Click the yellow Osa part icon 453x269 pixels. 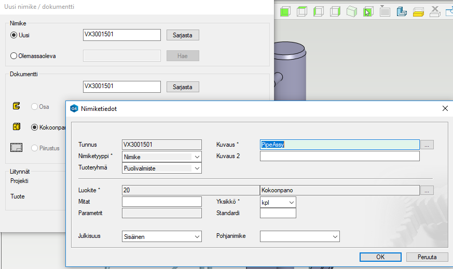tap(16, 106)
